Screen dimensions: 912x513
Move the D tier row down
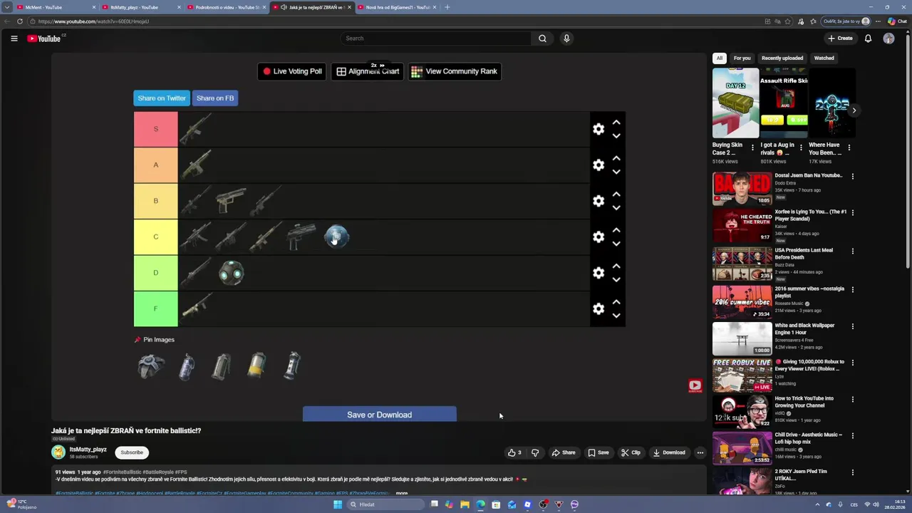pos(616,279)
